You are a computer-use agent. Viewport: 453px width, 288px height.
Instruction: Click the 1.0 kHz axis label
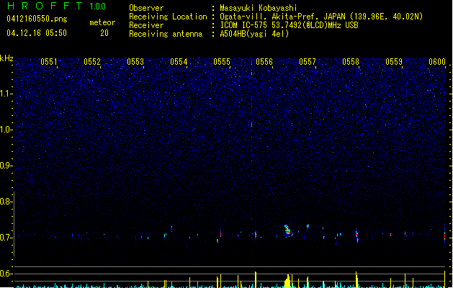[x=6, y=130]
